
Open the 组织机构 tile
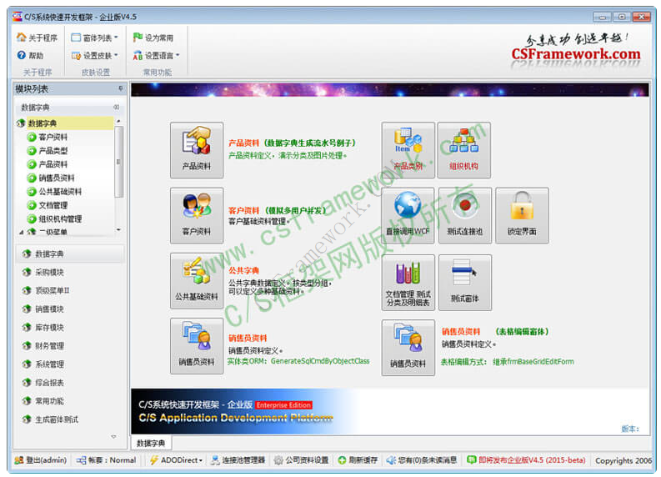pos(463,150)
